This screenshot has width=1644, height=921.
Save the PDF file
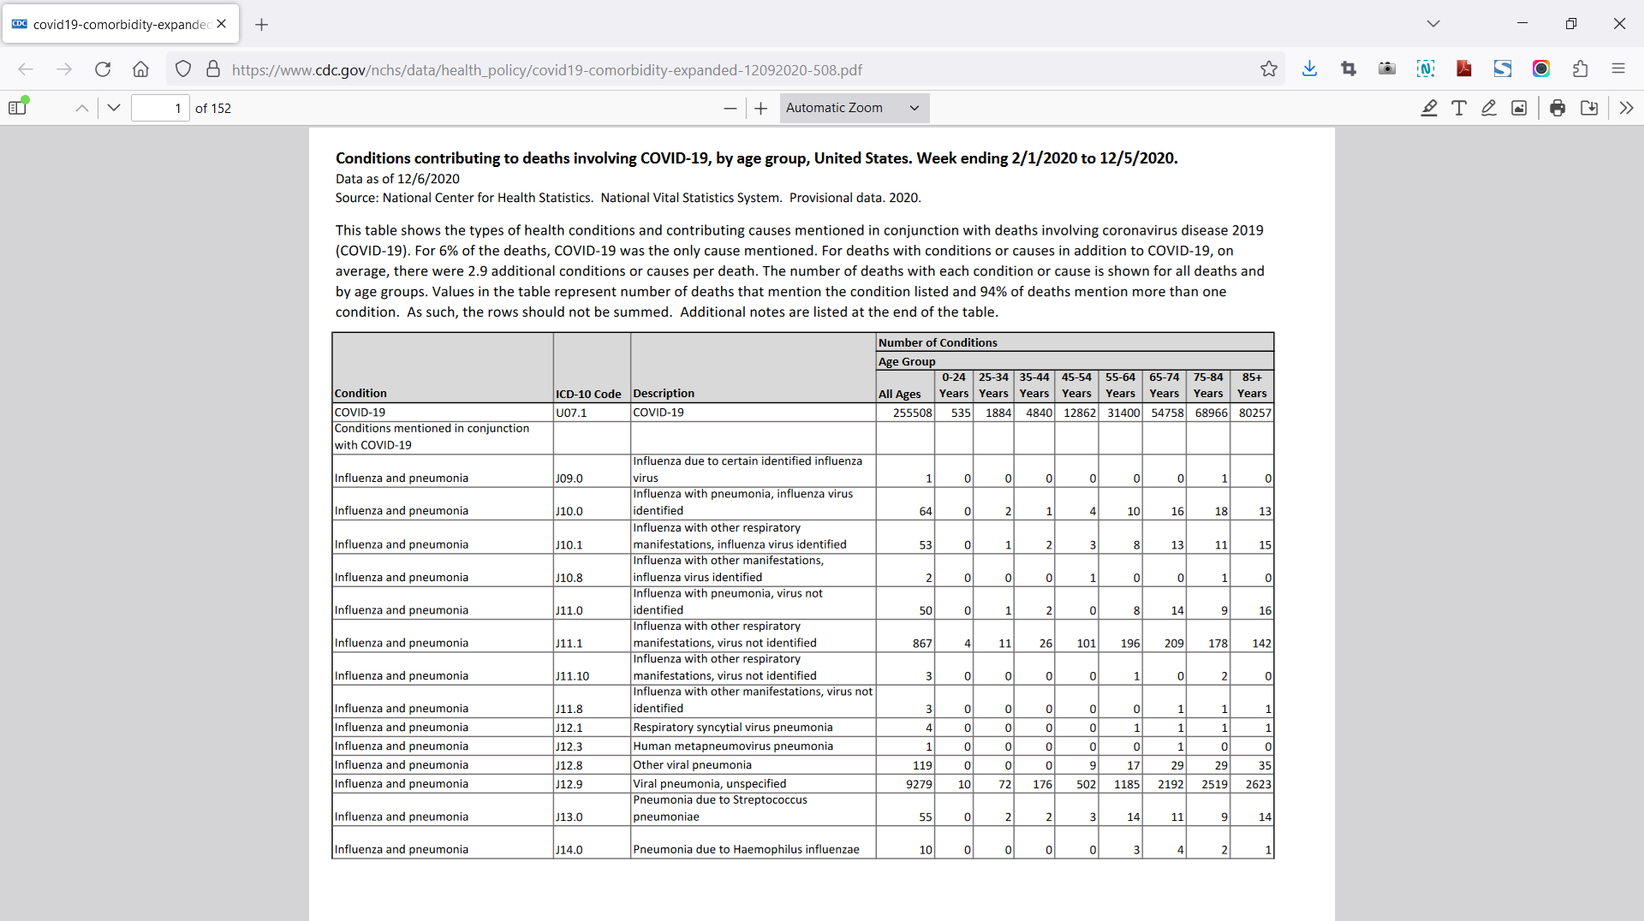coord(1589,108)
